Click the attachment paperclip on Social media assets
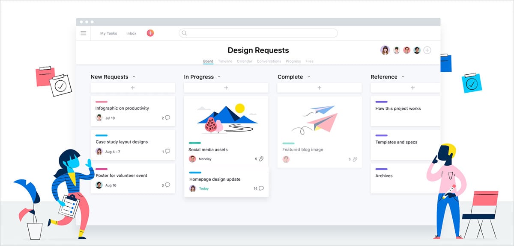The height and width of the screenshot is (246, 514). [261, 159]
